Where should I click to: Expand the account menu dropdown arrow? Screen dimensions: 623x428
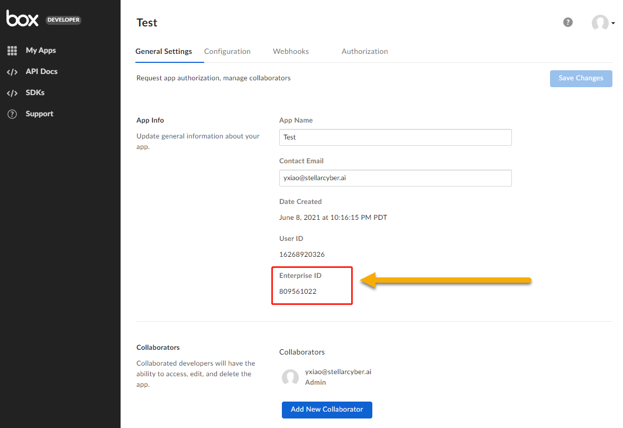pyautogui.click(x=613, y=23)
